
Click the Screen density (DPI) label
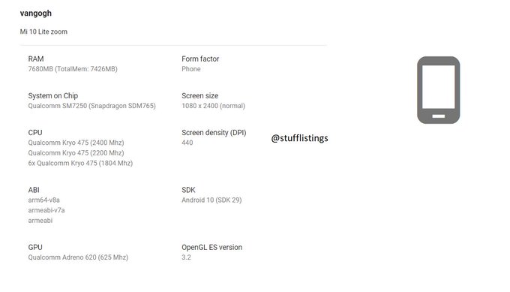pos(214,133)
